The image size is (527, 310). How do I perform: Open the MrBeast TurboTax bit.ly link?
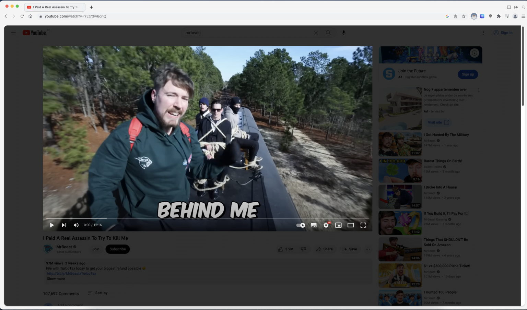pyautogui.click(x=71, y=274)
